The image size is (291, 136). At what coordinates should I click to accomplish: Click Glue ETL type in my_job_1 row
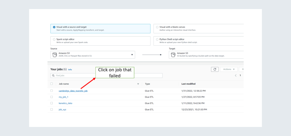pos(149,97)
